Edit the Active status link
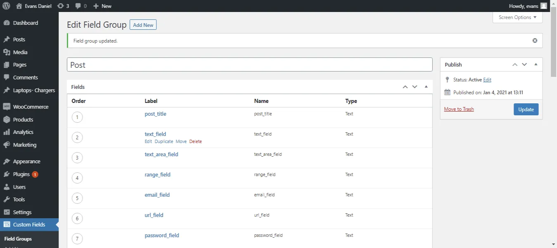557x248 pixels. (x=487, y=80)
